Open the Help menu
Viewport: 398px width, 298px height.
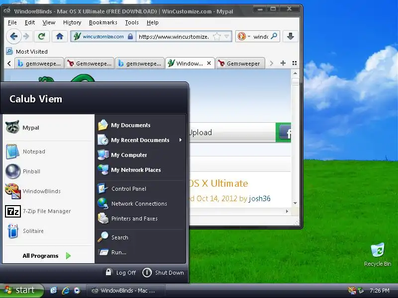153,22
